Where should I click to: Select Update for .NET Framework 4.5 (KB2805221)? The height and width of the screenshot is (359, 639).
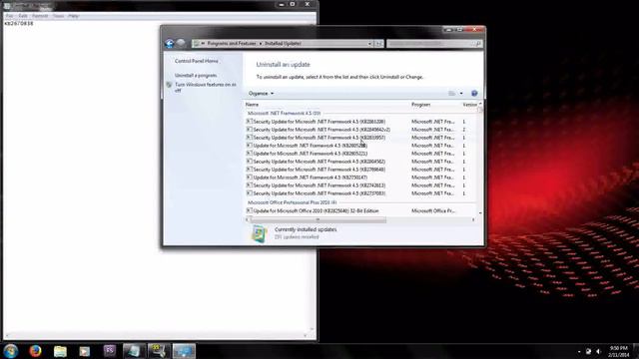(360, 154)
